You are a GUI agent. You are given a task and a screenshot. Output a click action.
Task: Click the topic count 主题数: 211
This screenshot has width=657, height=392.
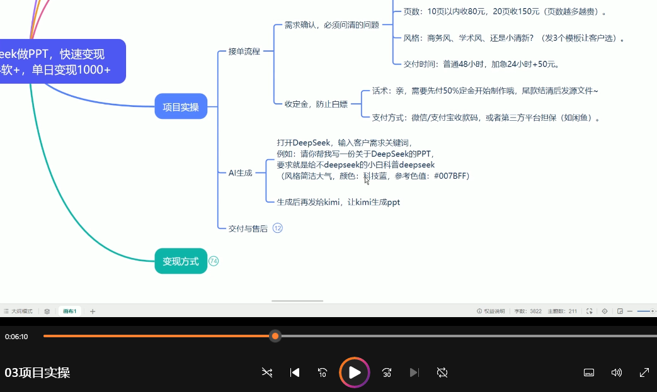tap(563, 311)
